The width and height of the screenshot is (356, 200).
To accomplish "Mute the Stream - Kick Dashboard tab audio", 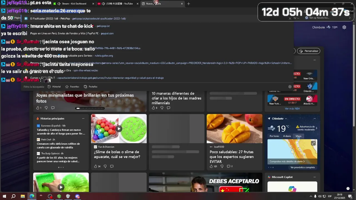I will click(59, 4).
